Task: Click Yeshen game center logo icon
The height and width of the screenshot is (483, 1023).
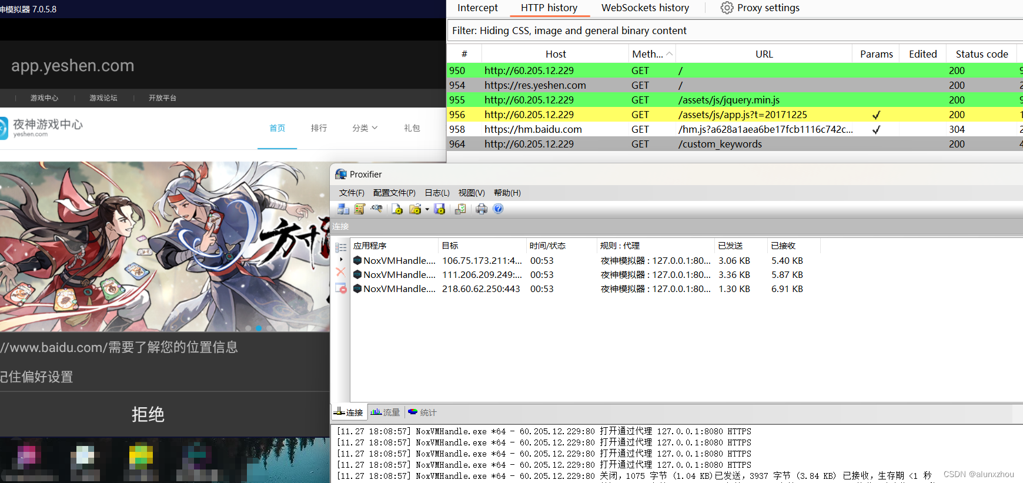Action: click(4, 128)
